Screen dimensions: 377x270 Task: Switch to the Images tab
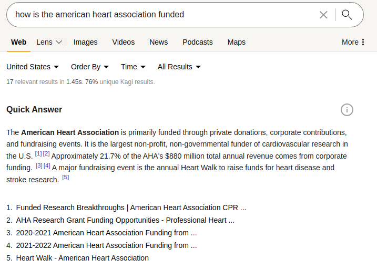pyautogui.click(x=86, y=42)
